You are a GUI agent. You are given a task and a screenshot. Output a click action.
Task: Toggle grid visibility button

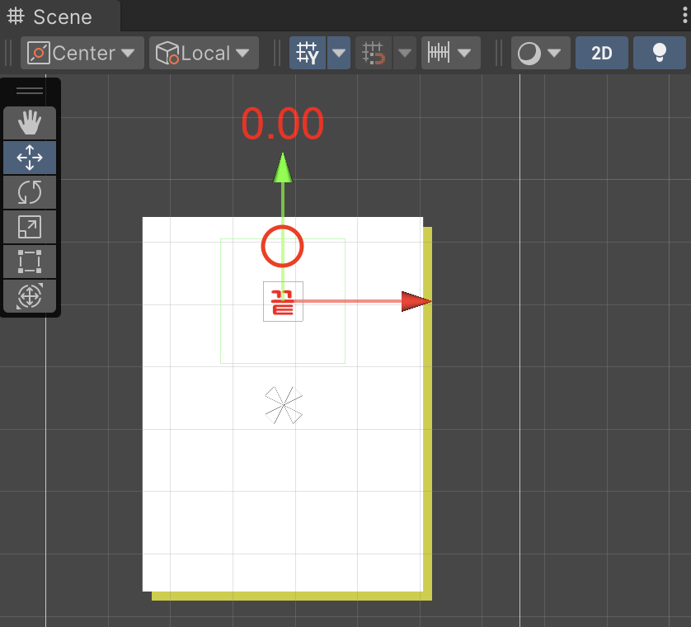308,53
